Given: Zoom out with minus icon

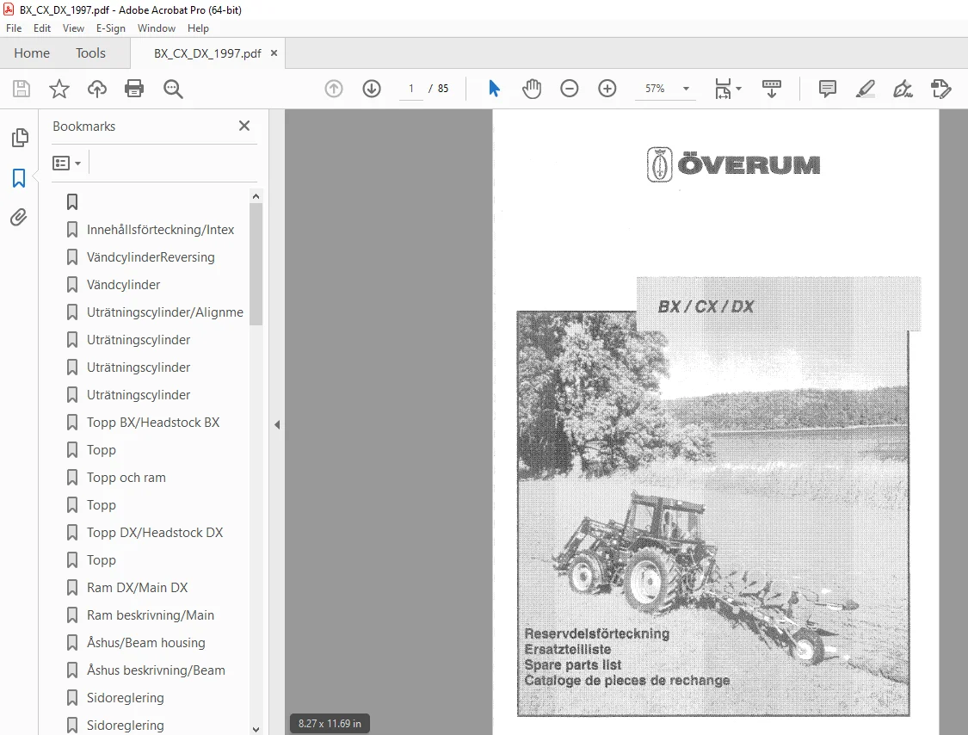Looking at the screenshot, I should [570, 89].
